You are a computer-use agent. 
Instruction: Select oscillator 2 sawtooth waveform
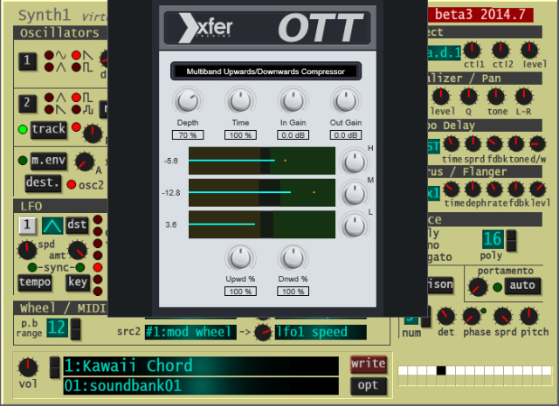(x=49, y=109)
